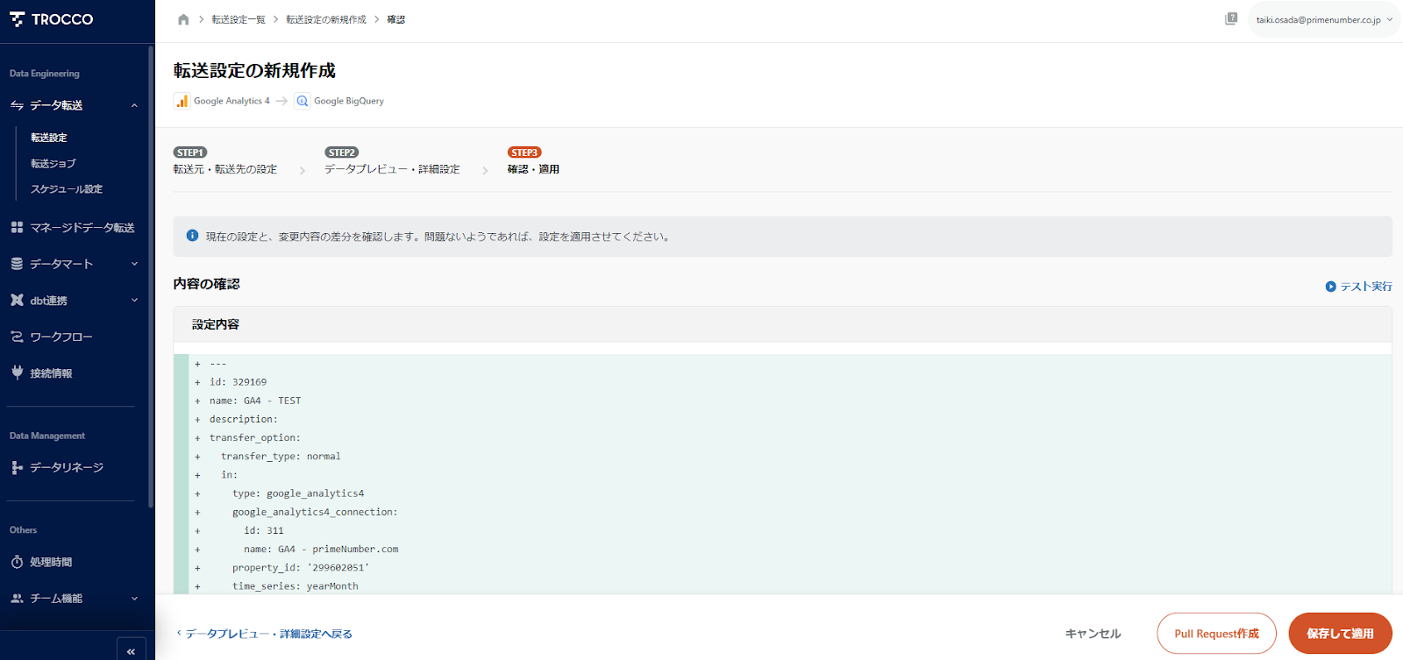Open 接続情報 menu item
The width and height of the screenshot is (1403, 660).
[51, 373]
